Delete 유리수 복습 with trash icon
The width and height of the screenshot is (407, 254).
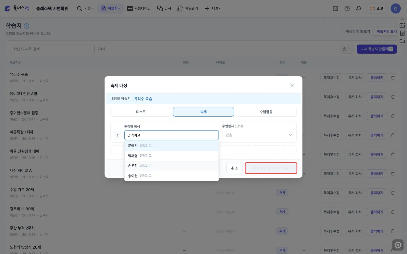click(x=393, y=78)
